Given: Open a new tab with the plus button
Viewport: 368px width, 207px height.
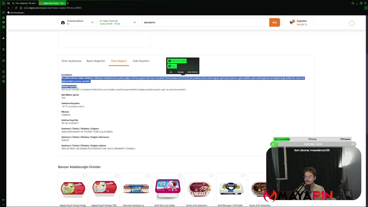Looking at the screenshot, I should (x=68, y=3).
